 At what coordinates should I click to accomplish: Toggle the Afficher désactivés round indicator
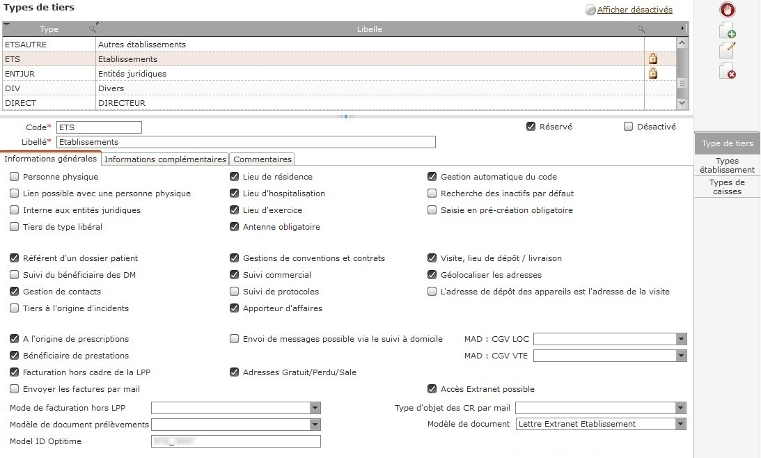[x=590, y=10]
